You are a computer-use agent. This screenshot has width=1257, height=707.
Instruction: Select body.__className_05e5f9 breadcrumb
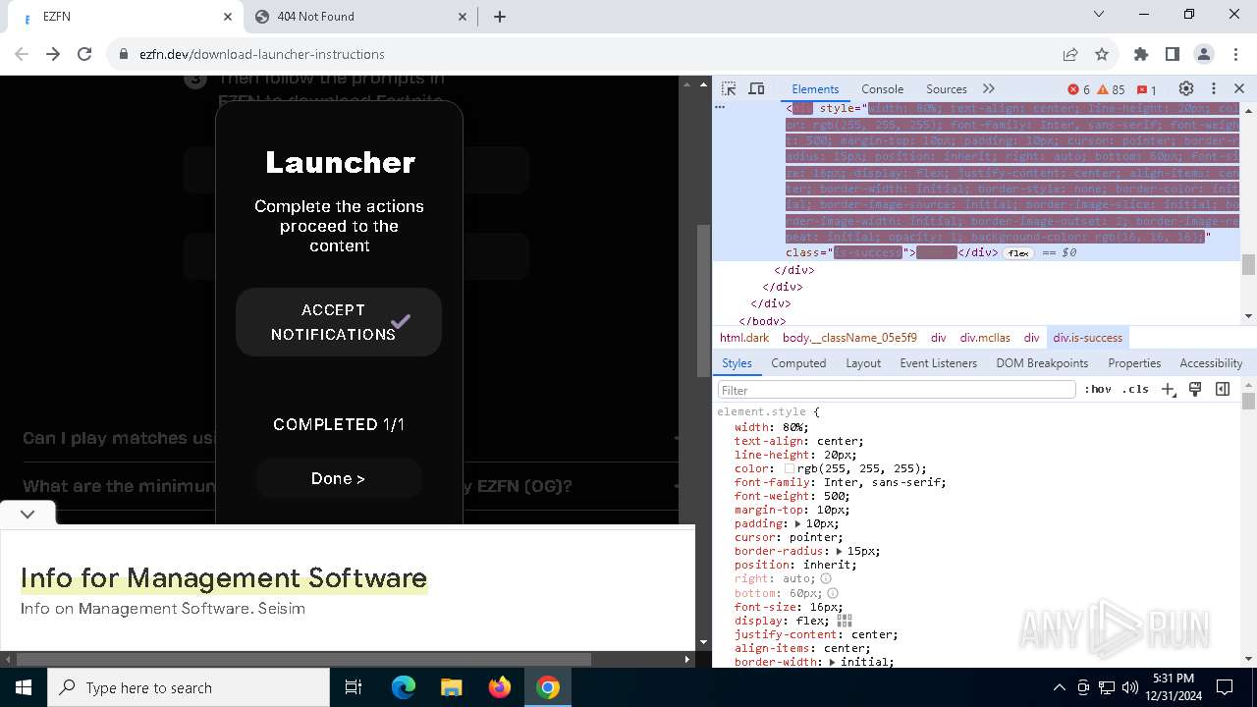coord(849,338)
